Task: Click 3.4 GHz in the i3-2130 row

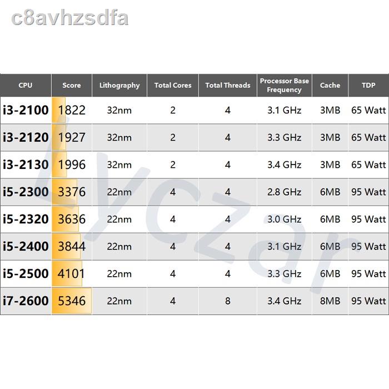Action: (285, 164)
